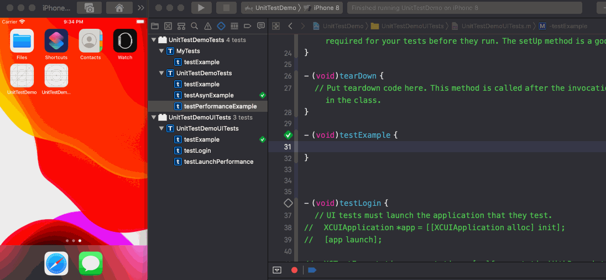Screen dimensions: 606x280
Task: Take a simulator screenshot with the camera icon
Action: pos(89,8)
